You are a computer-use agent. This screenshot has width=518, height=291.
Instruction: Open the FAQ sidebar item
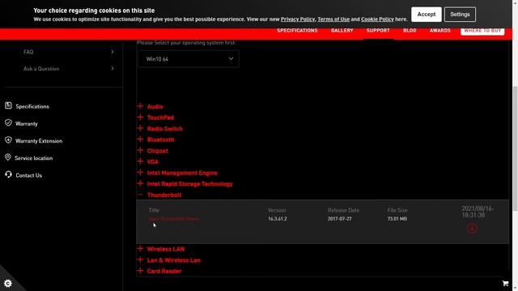28,52
